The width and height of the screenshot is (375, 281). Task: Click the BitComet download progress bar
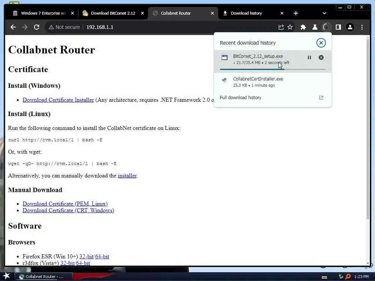pos(272,69)
